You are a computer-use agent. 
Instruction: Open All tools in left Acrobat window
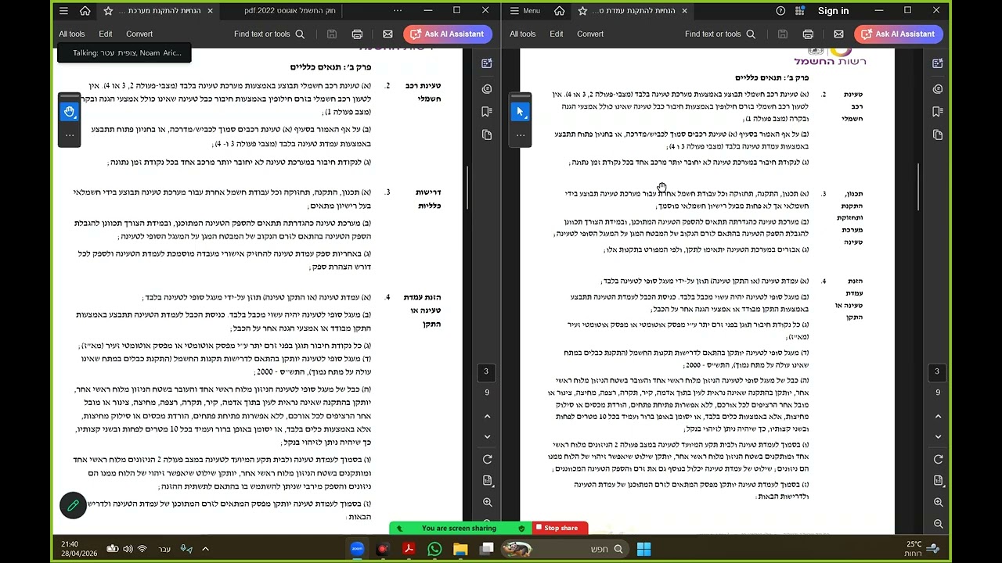[x=71, y=34]
